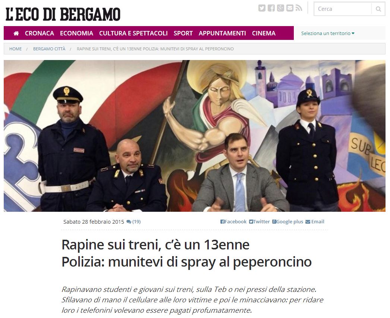Share the article on Facebook
This screenshot has height=318, width=390.
(x=233, y=221)
